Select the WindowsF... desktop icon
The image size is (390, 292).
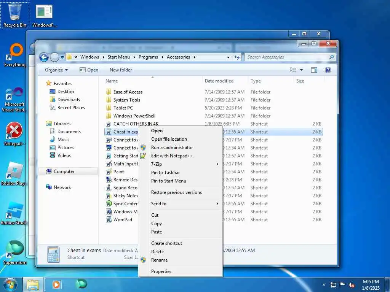pos(44,15)
